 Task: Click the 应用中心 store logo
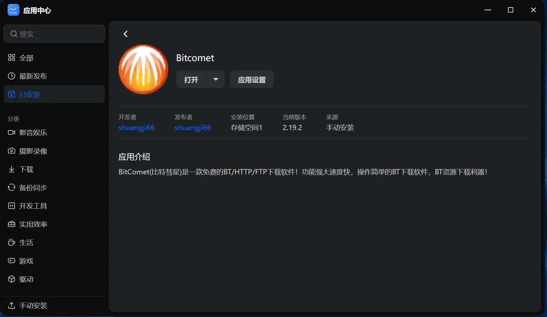pyautogui.click(x=13, y=10)
